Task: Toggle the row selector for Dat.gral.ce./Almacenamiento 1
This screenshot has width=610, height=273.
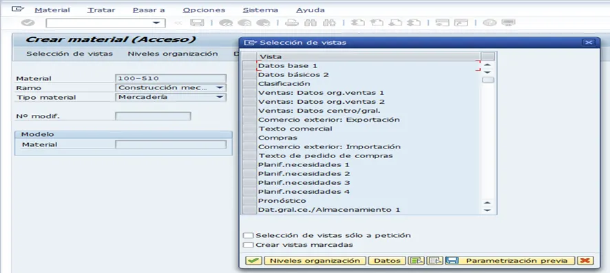Action: point(249,210)
